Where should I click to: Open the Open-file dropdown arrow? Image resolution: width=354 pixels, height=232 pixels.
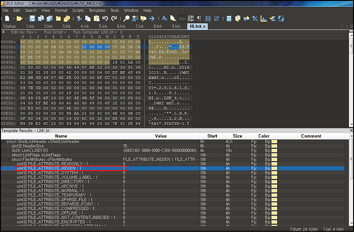(x=26, y=19)
